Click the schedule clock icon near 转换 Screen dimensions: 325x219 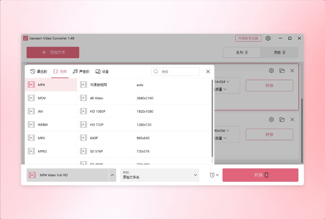point(212,175)
